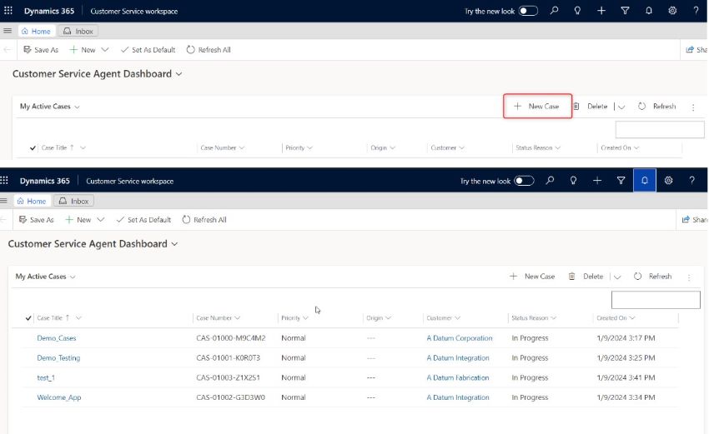Open hamburger site map in lower window

point(3,201)
